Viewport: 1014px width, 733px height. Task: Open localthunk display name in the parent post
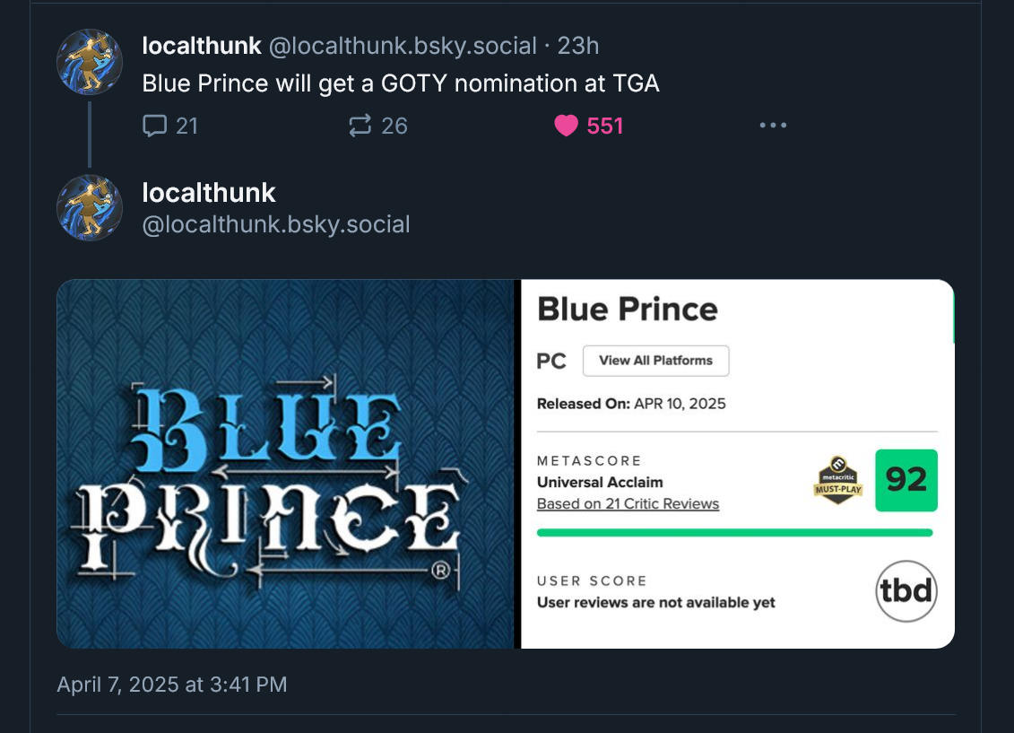click(x=202, y=46)
